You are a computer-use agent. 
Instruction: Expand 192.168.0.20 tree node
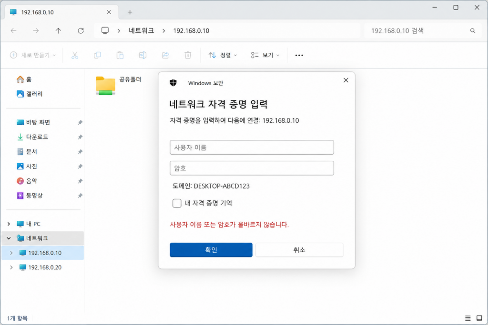tap(11, 267)
